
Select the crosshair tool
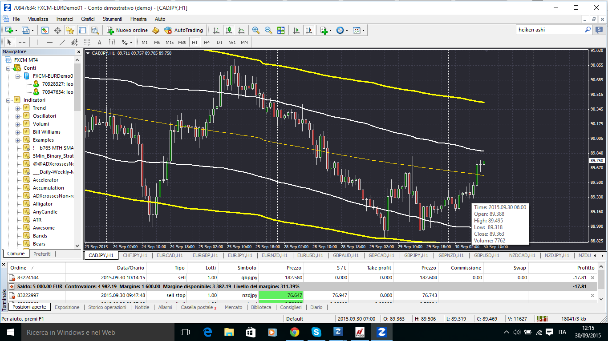click(x=22, y=42)
